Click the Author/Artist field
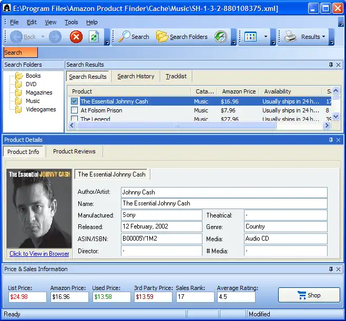 point(224,192)
